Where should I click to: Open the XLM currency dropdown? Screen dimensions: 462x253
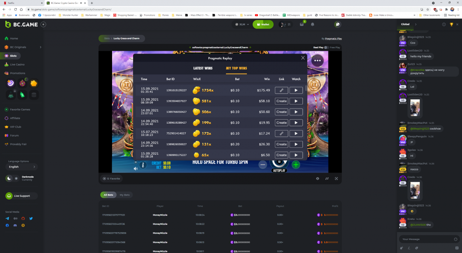coord(242,24)
